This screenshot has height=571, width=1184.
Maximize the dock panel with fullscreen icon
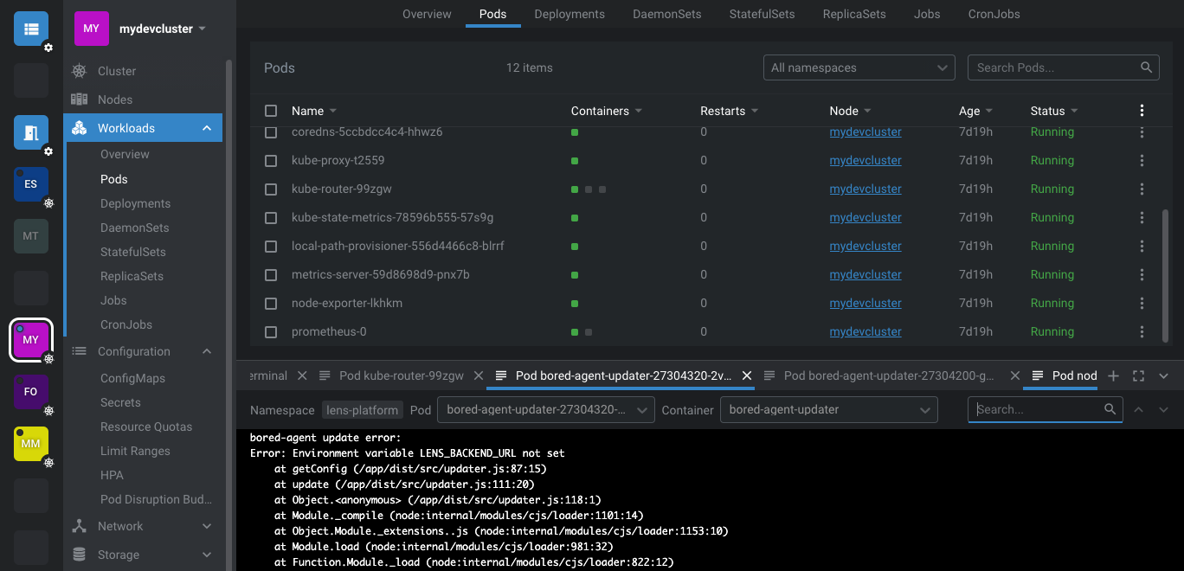point(1139,375)
